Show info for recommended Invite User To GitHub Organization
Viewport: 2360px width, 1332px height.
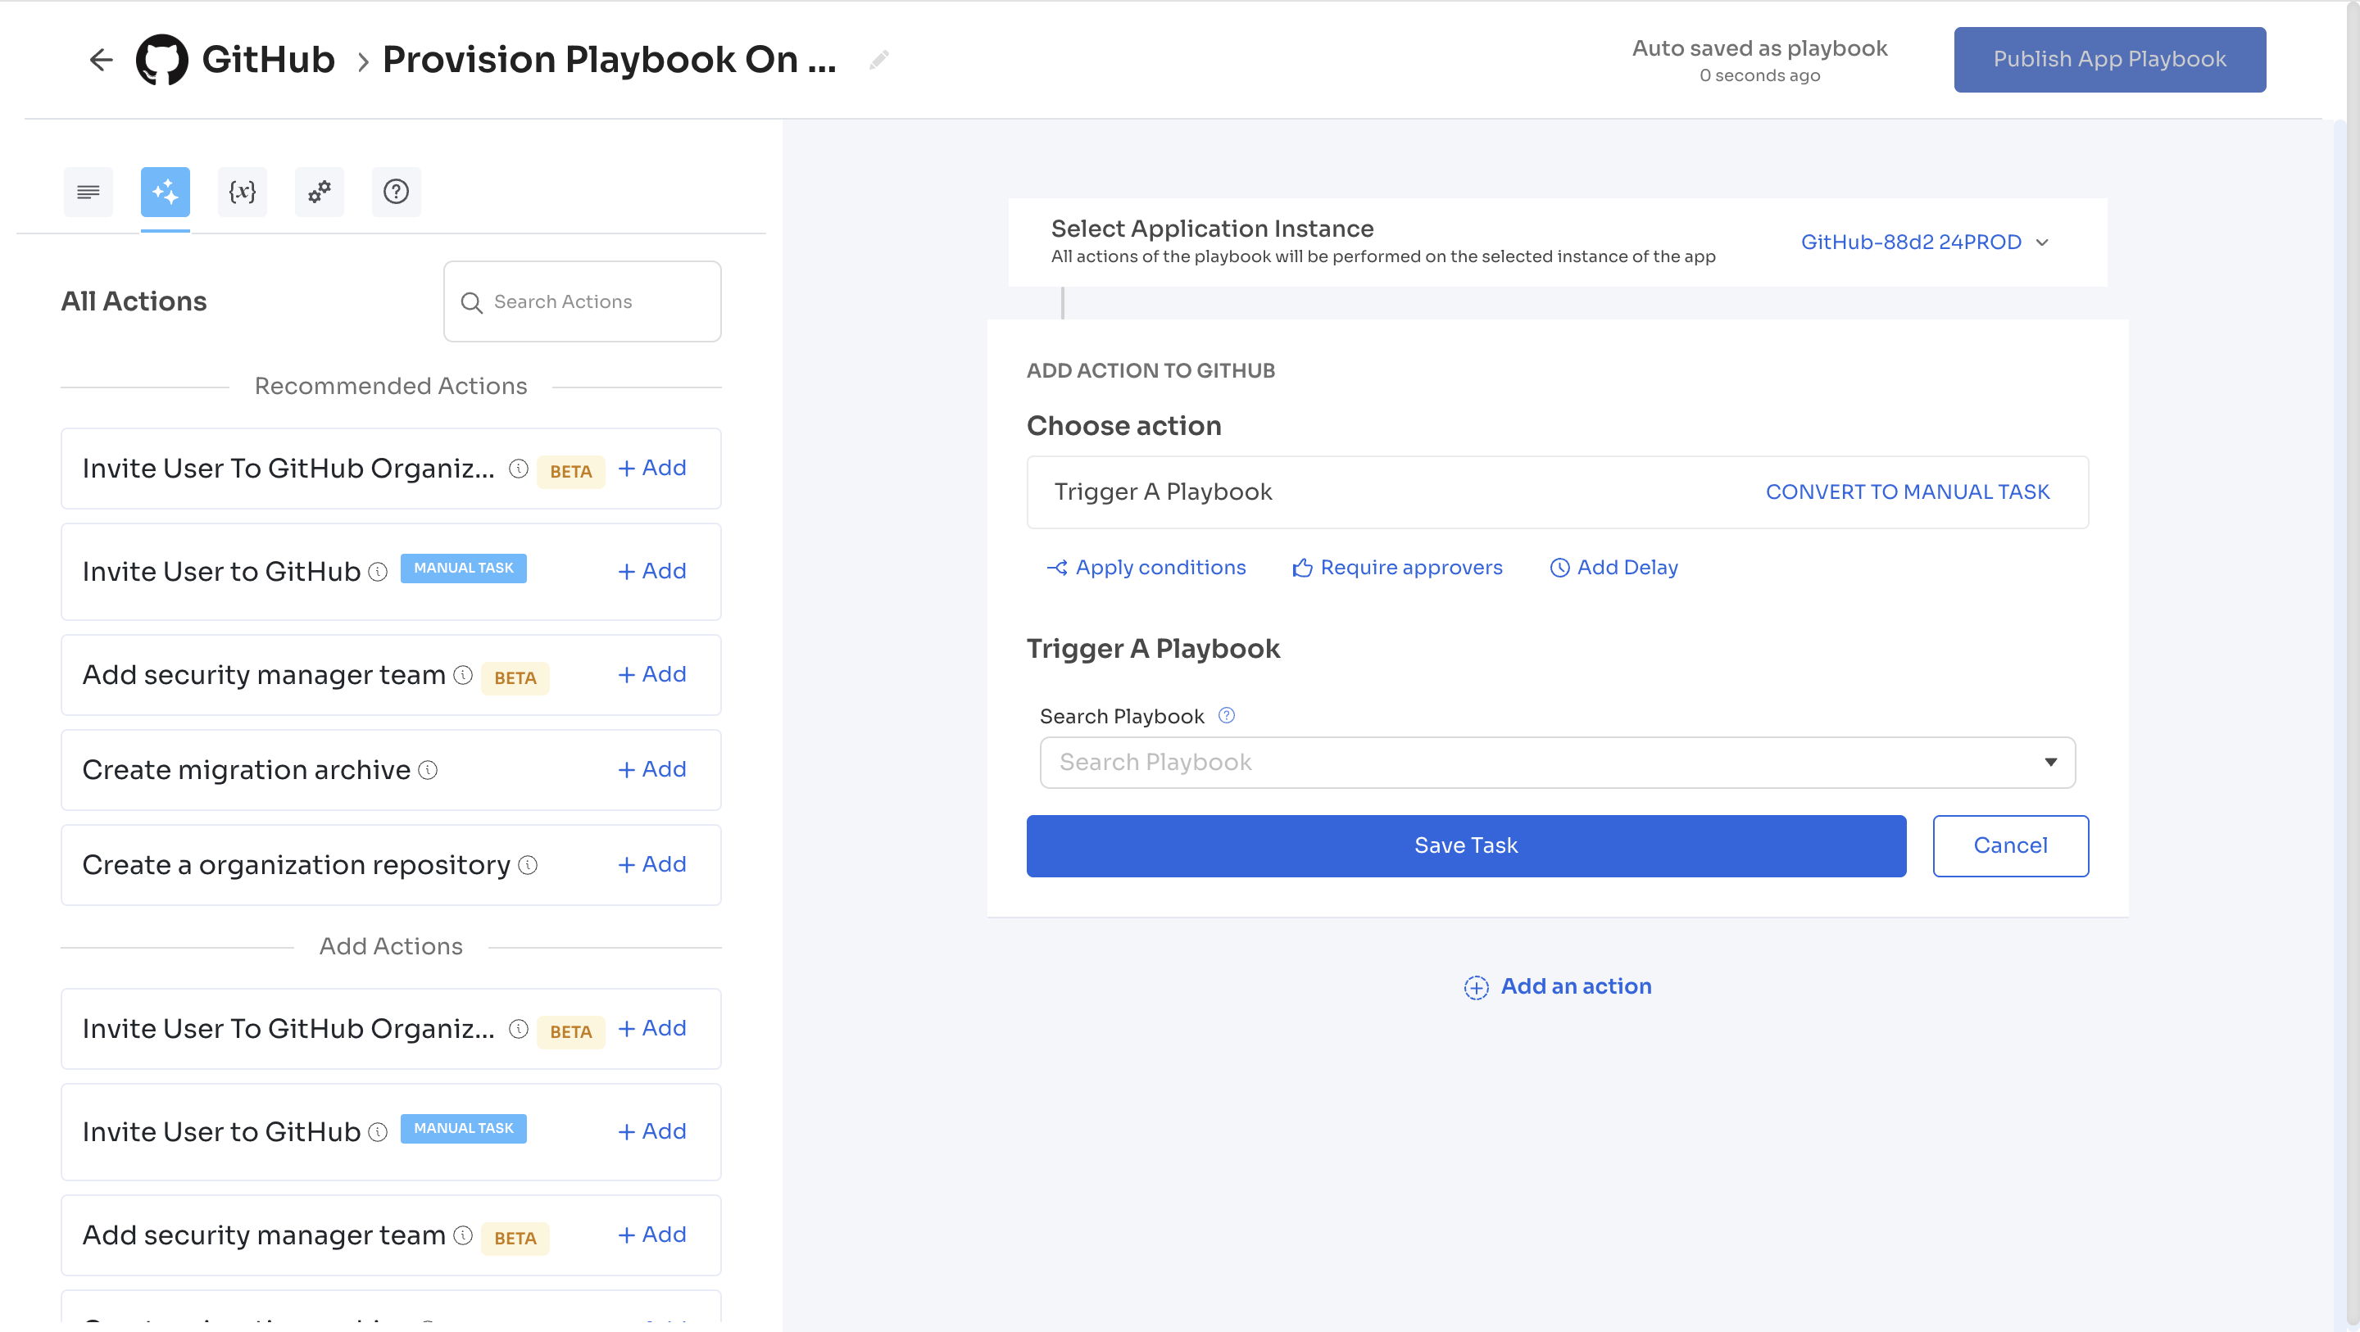coord(519,469)
